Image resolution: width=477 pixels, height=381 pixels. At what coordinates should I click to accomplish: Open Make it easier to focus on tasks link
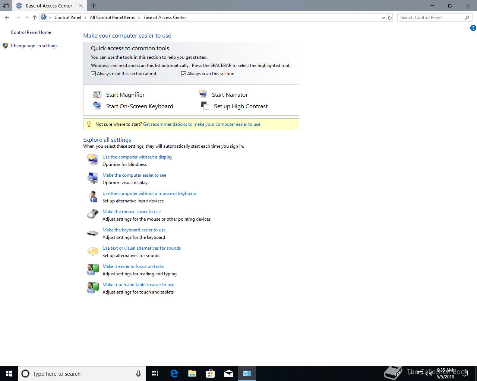coord(133,266)
